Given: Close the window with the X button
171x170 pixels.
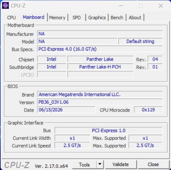Looking at the screenshot, I should click(x=161, y=6).
